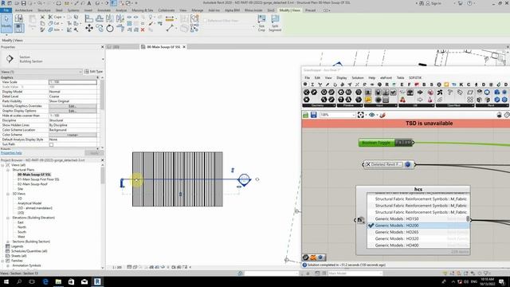Click the hcs value list scrollbar handle
The image size is (510, 287).
468,219
